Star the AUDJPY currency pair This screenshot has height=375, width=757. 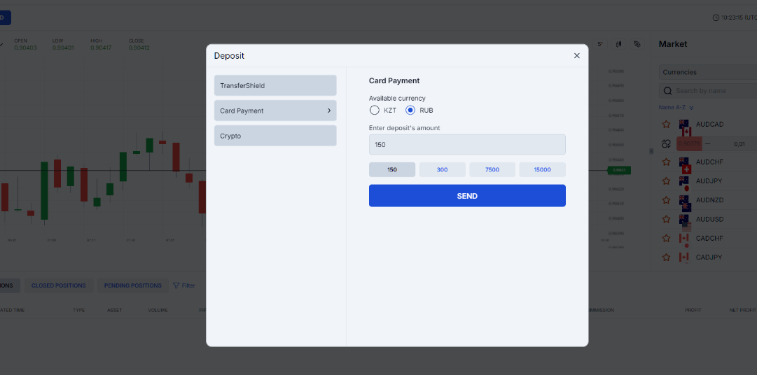coord(666,181)
